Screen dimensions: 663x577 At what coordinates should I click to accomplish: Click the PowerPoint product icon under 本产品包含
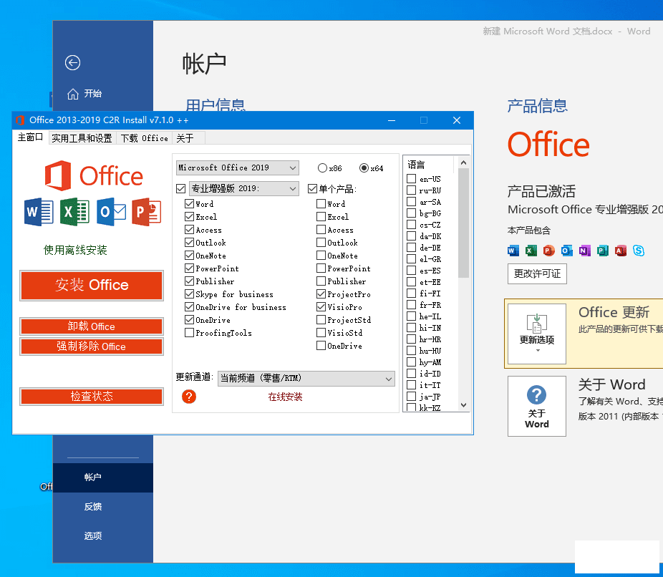click(549, 251)
